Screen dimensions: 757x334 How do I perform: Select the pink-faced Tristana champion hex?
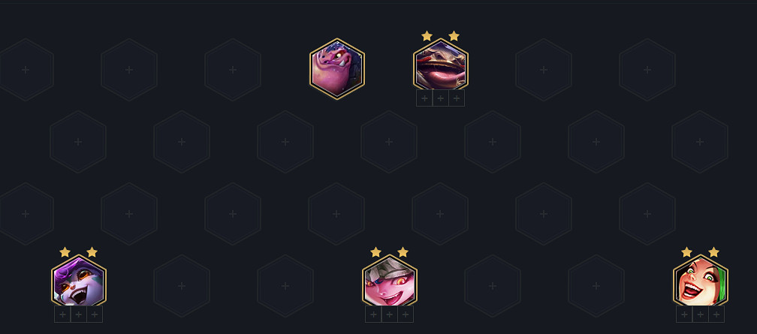[x=390, y=281]
